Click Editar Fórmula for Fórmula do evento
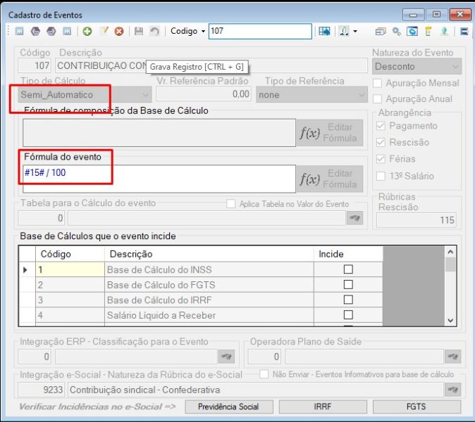 click(330, 179)
